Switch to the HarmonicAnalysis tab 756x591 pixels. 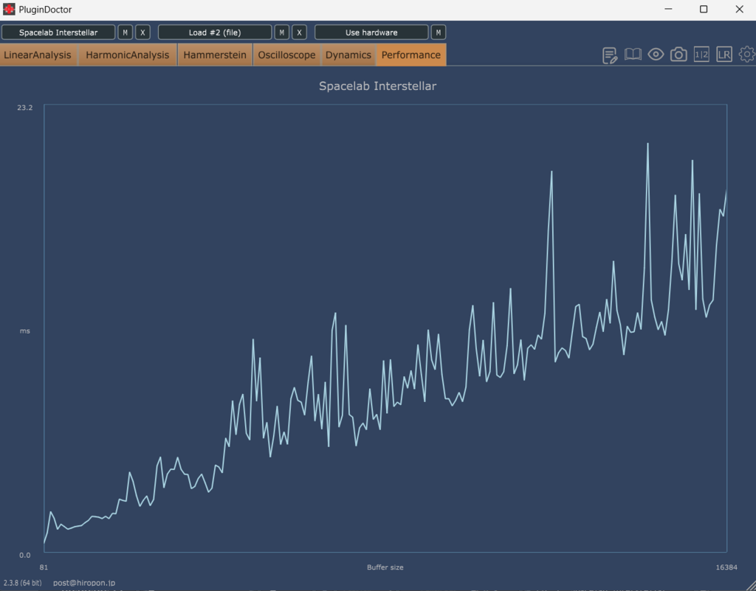pyautogui.click(x=127, y=55)
